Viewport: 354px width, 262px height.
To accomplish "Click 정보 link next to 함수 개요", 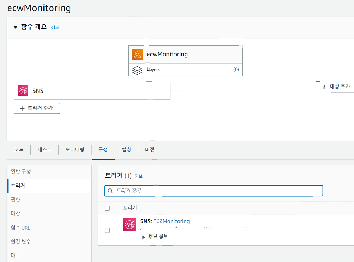I will 55,27.
